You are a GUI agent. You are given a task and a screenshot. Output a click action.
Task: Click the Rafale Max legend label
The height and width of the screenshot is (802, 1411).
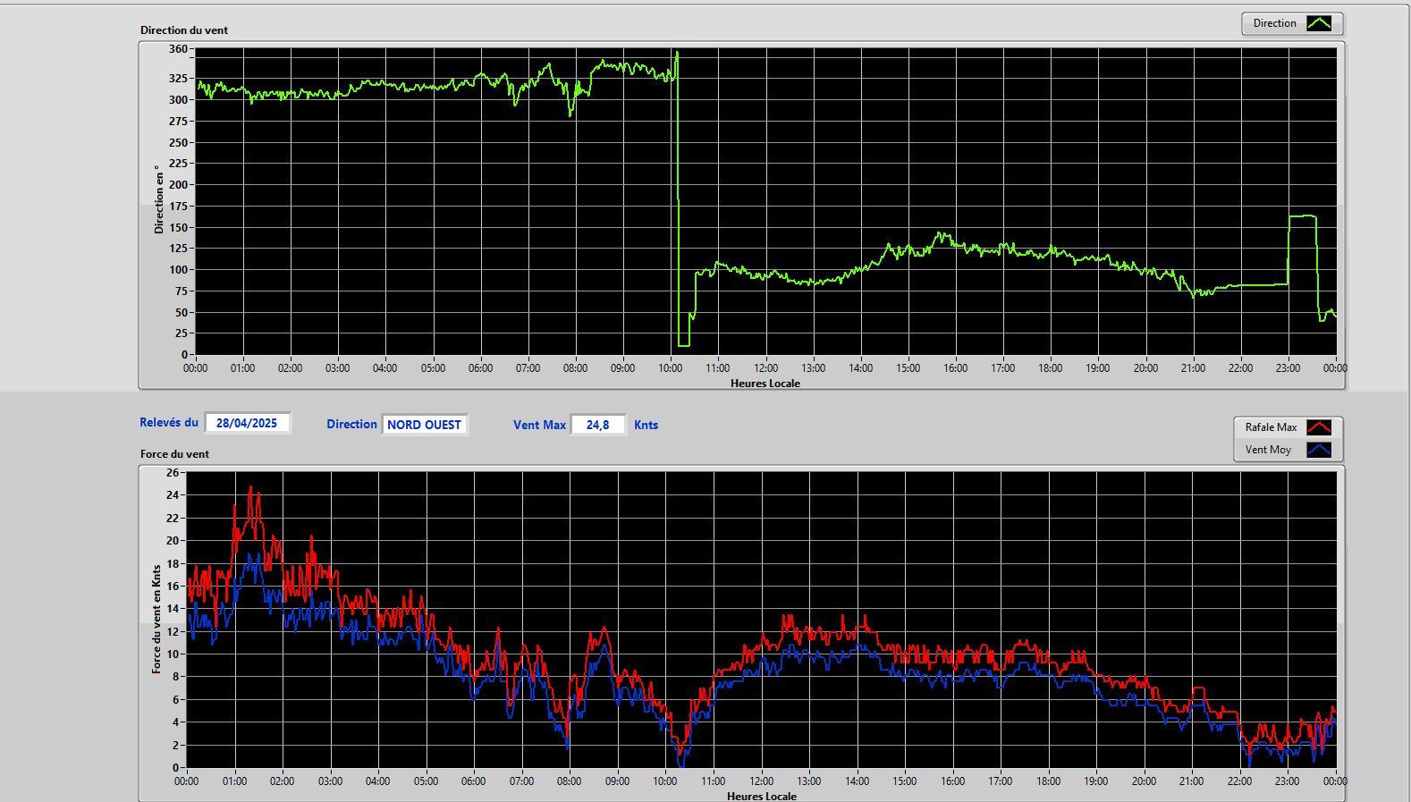click(1271, 427)
